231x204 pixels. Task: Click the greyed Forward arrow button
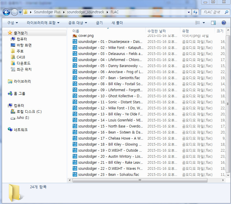pos(14,12)
